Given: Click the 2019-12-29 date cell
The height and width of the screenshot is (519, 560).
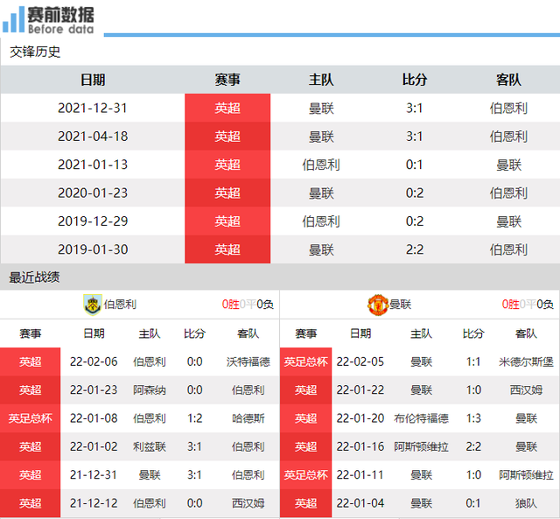Looking at the screenshot, I should (x=93, y=221).
